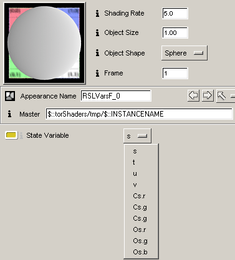Click the info icon beside Frame

point(97,73)
